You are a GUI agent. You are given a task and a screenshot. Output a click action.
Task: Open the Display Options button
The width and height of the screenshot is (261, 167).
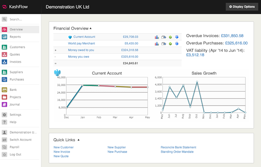click(242, 7)
